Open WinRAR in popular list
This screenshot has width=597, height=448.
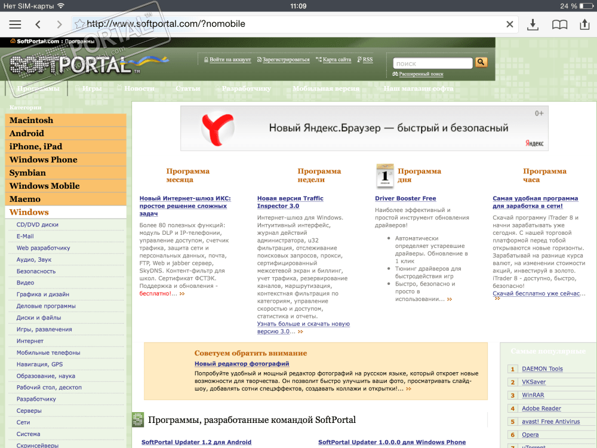pyautogui.click(x=533, y=395)
